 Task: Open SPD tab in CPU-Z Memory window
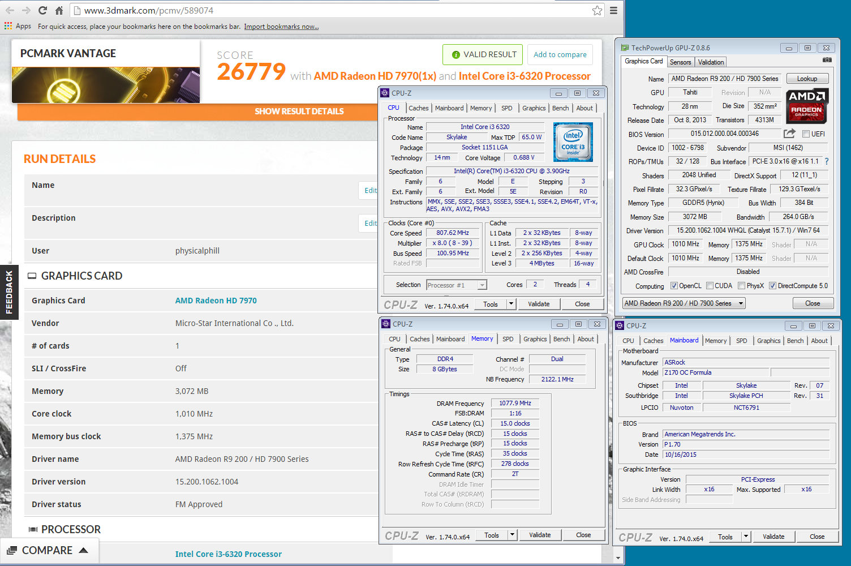(508, 339)
